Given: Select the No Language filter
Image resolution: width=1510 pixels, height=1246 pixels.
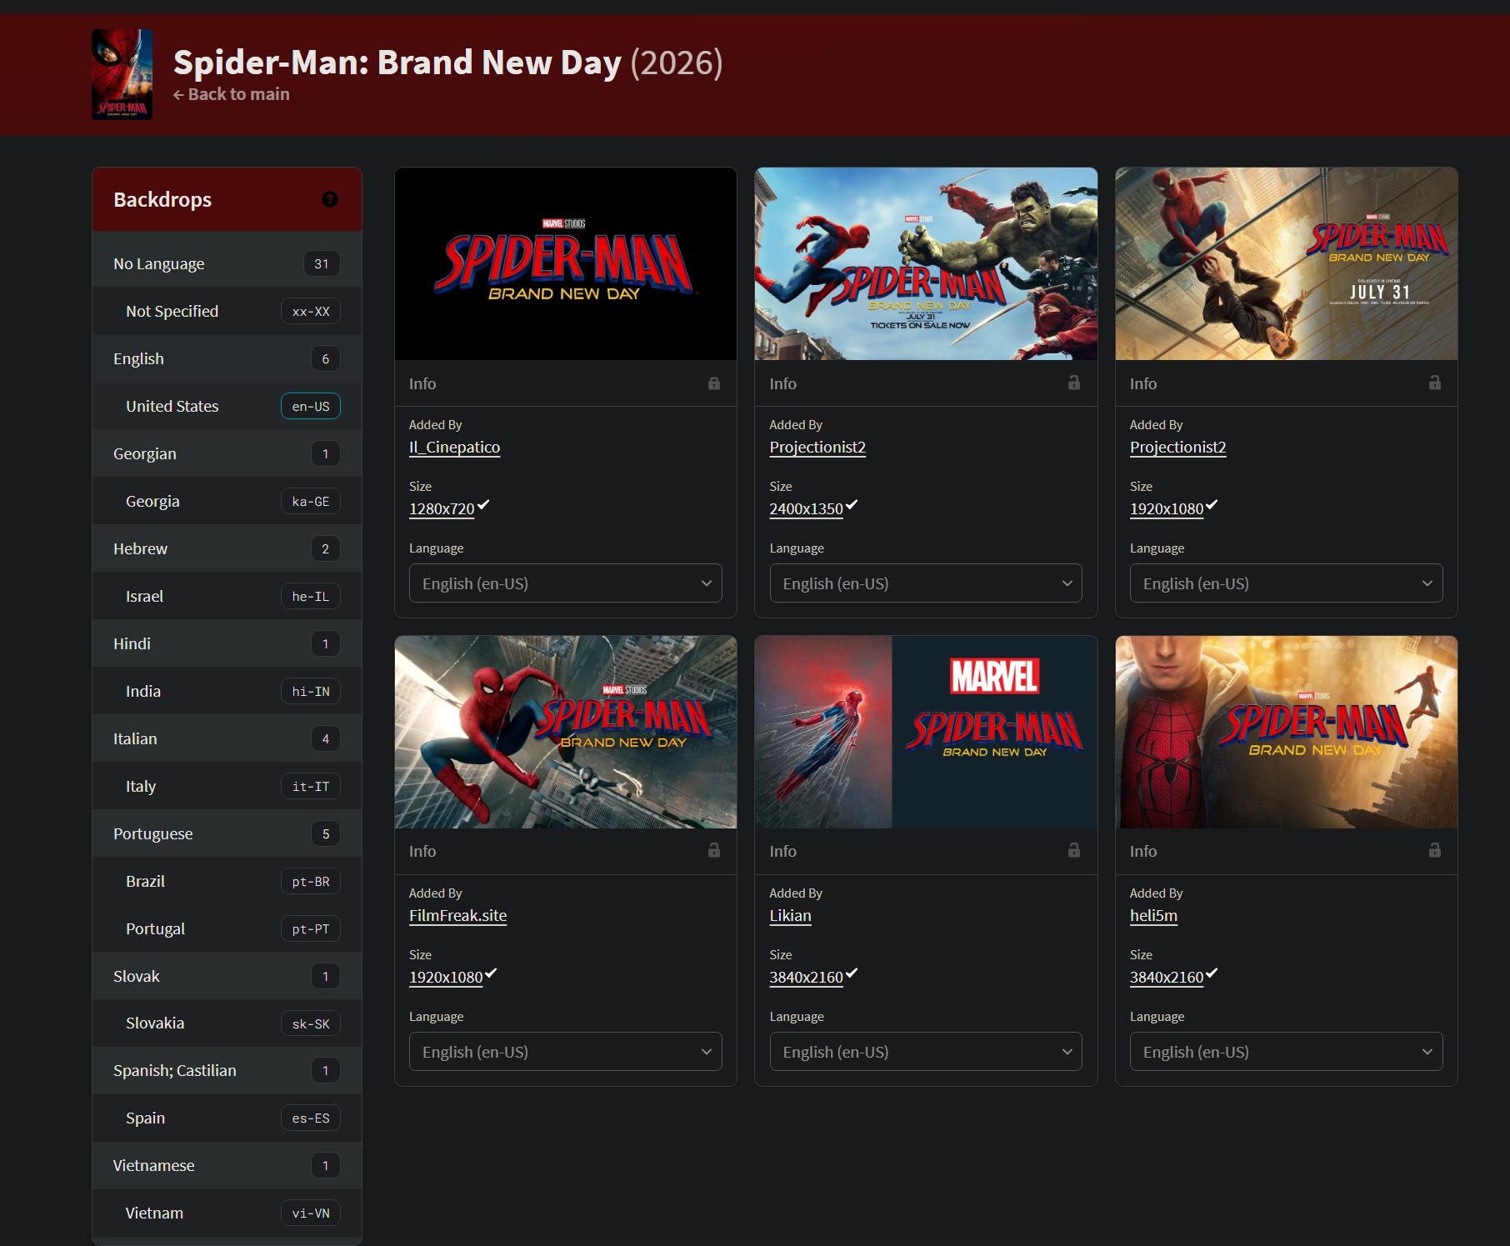Looking at the screenshot, I should 227,263.
